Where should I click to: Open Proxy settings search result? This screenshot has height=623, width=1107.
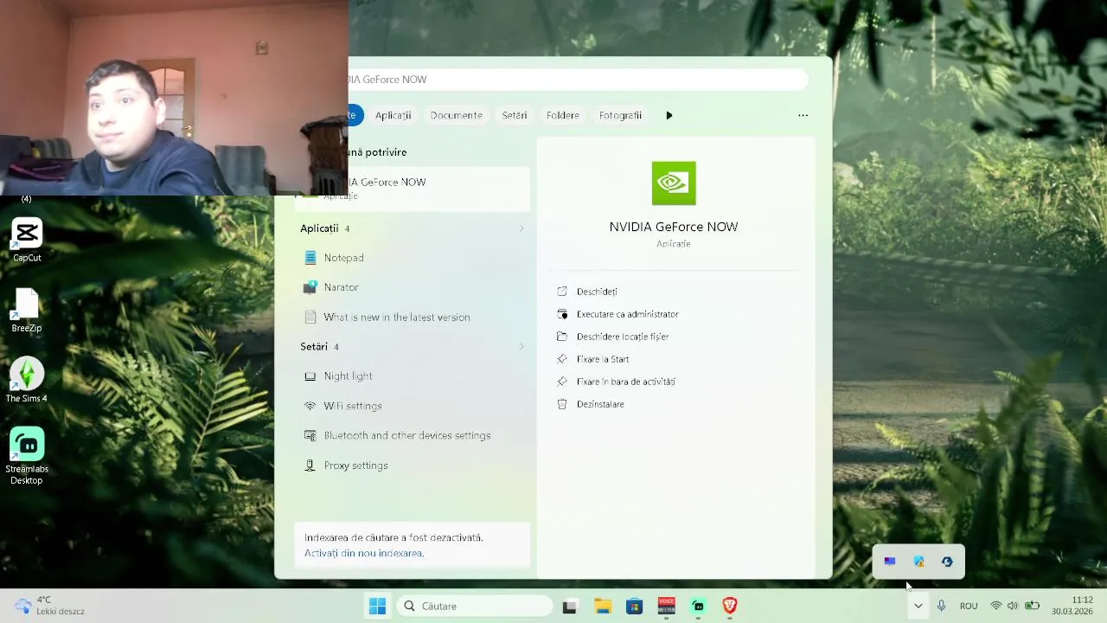[413, 466]
